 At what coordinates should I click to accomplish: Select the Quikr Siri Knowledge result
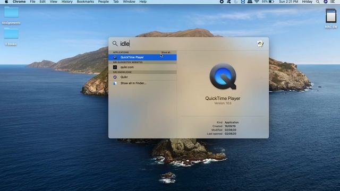[142, 77]
